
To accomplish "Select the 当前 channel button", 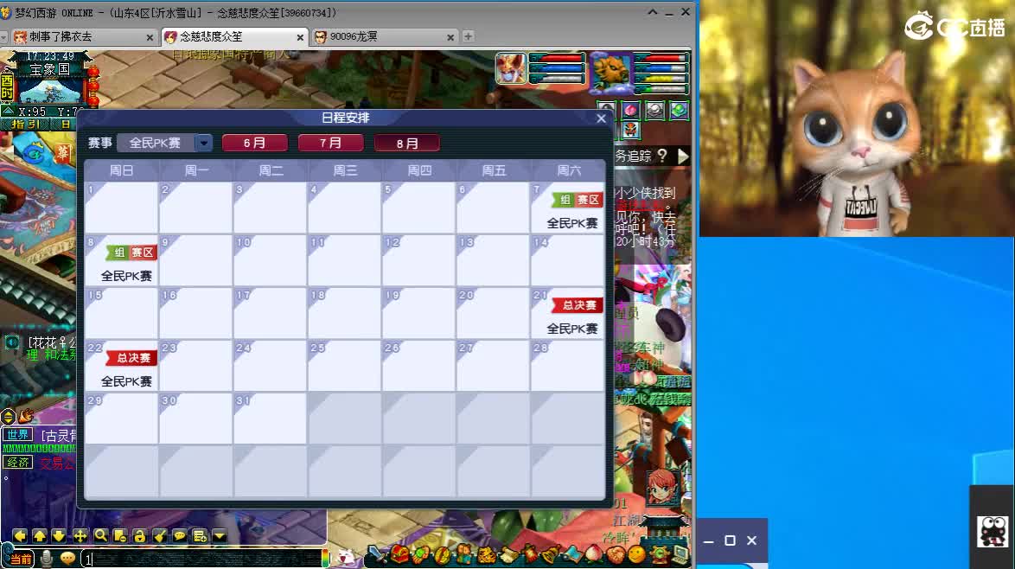I will coord(19,559).
